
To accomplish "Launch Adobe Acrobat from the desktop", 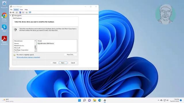I will click(4, 40).
